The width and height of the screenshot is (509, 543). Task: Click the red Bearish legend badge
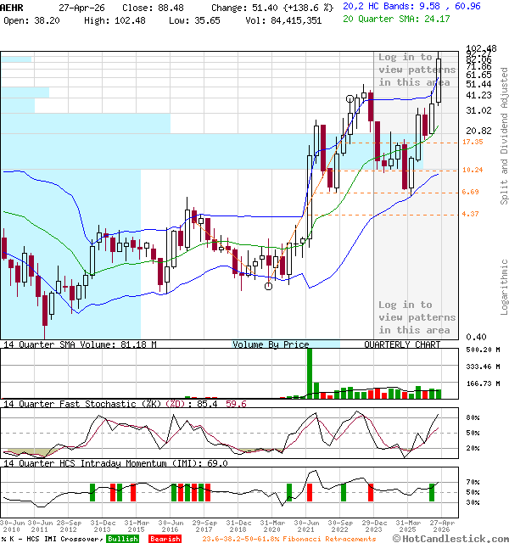[165, 539]
